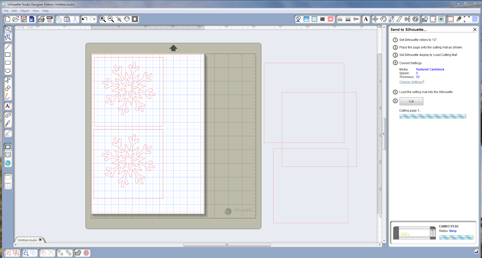This screenshot has height=258, width=482.
Task: Click the Group selected shapes icon
Action: click(x=8, y=253)
